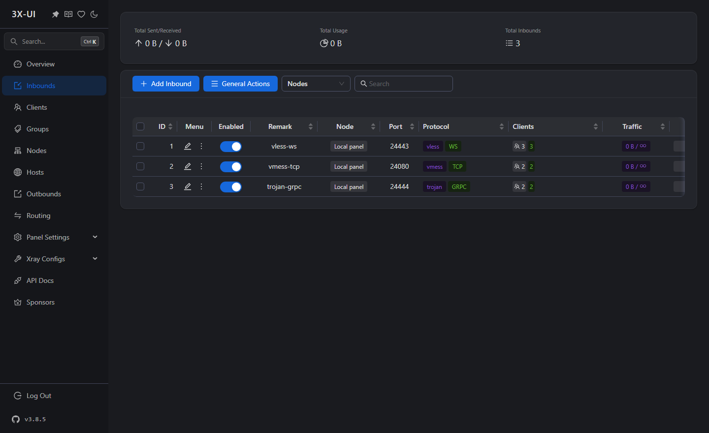The height and width of the screenshot is (433, 709).
Task: Click the heart icon in header
Action: (x=81, y=14)
